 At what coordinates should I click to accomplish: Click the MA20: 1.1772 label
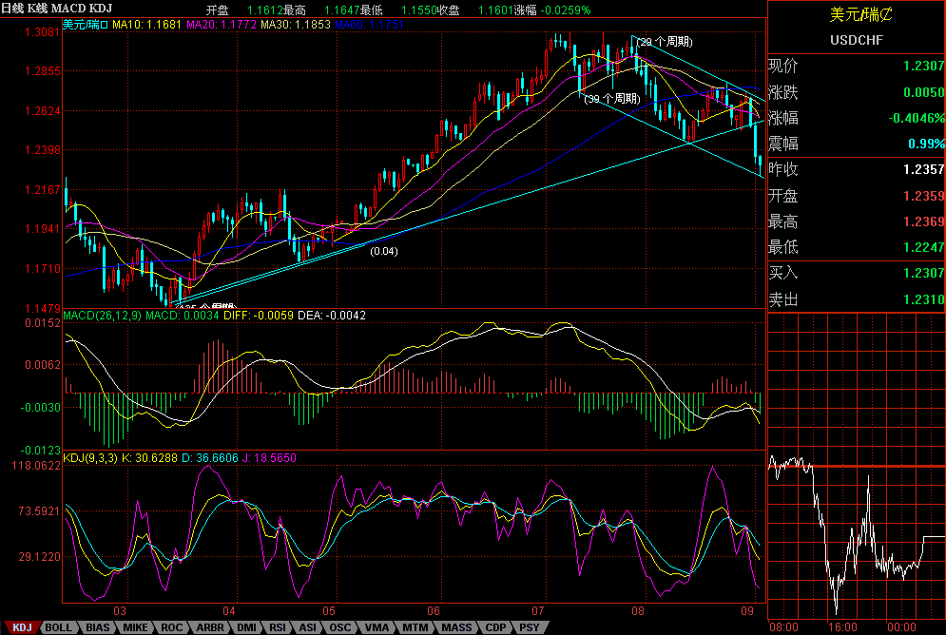[222, 25]
